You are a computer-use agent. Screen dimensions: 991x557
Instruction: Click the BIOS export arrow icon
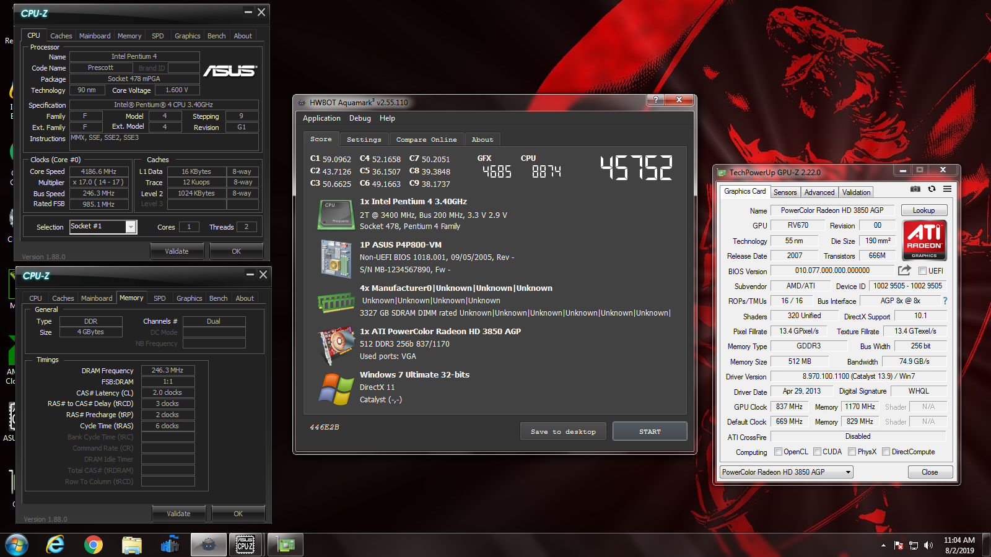coord(904,270)
